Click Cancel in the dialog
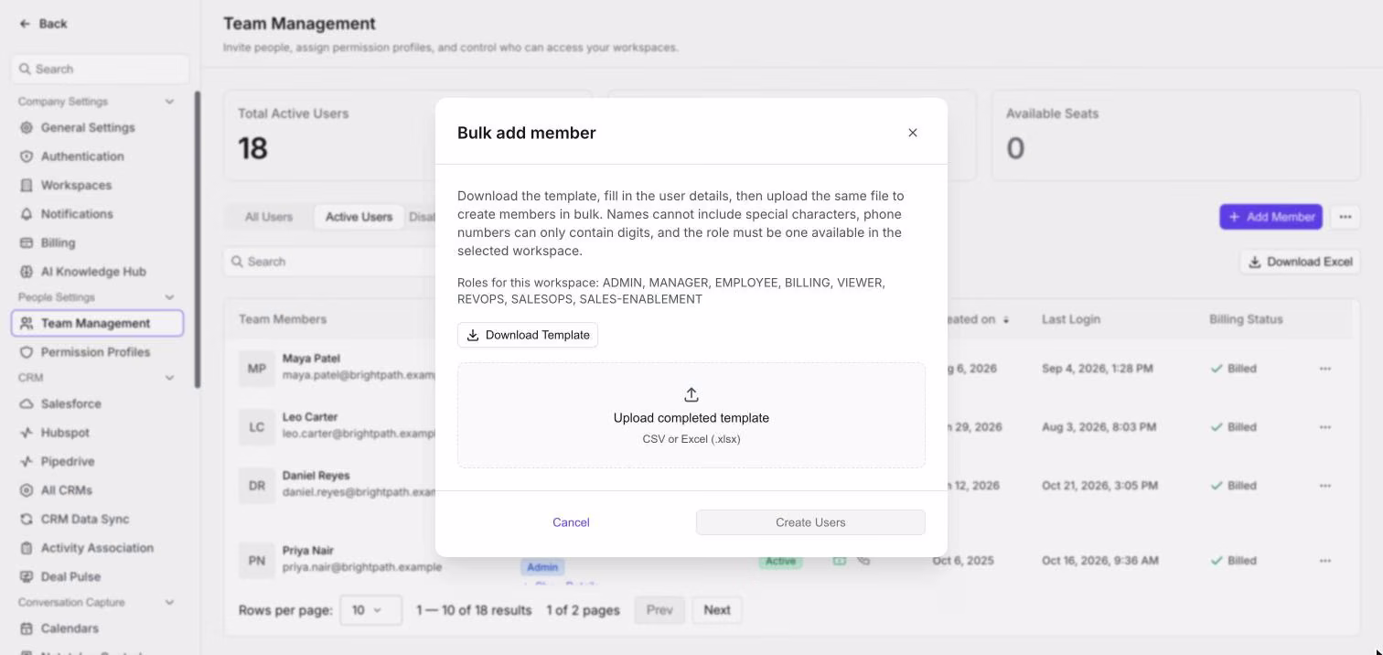Image resolution: width=1383 pixels, height=655 pixels. (x=571, y=522)
